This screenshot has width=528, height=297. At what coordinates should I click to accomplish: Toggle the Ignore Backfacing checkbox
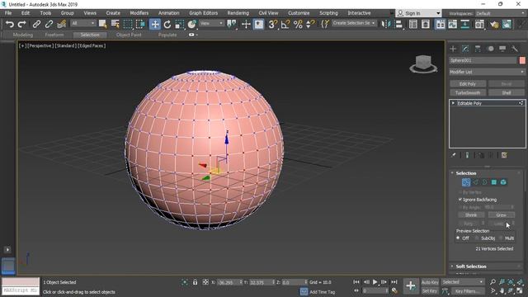point(460,200)
